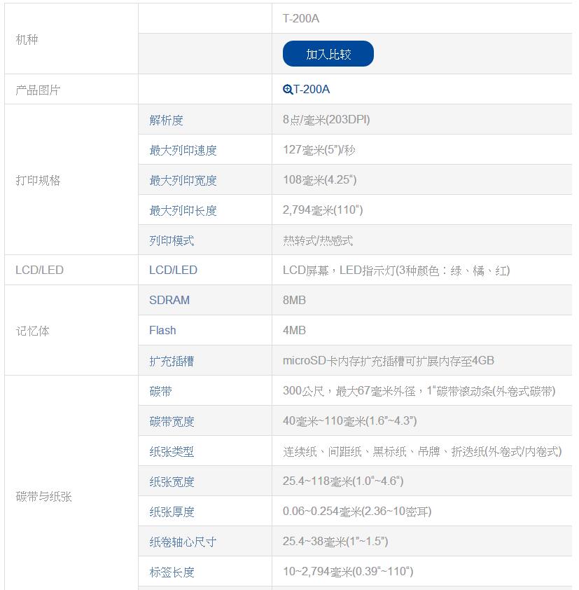The width and height of the screenshot is (579, 590).
Task: Click the 打印规格 category cell
Action: pos(39,180)
